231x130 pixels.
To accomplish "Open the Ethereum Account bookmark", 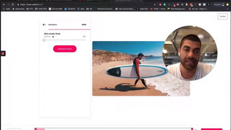I will 104,9.
